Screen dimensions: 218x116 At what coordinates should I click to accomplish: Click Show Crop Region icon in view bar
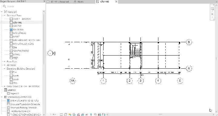pyautogui.click(x=83, y=115)
